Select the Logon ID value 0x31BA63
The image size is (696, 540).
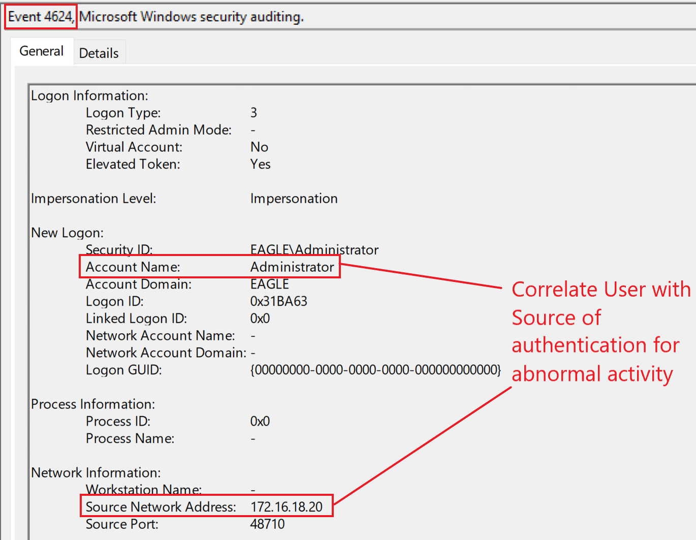point(278,302)
